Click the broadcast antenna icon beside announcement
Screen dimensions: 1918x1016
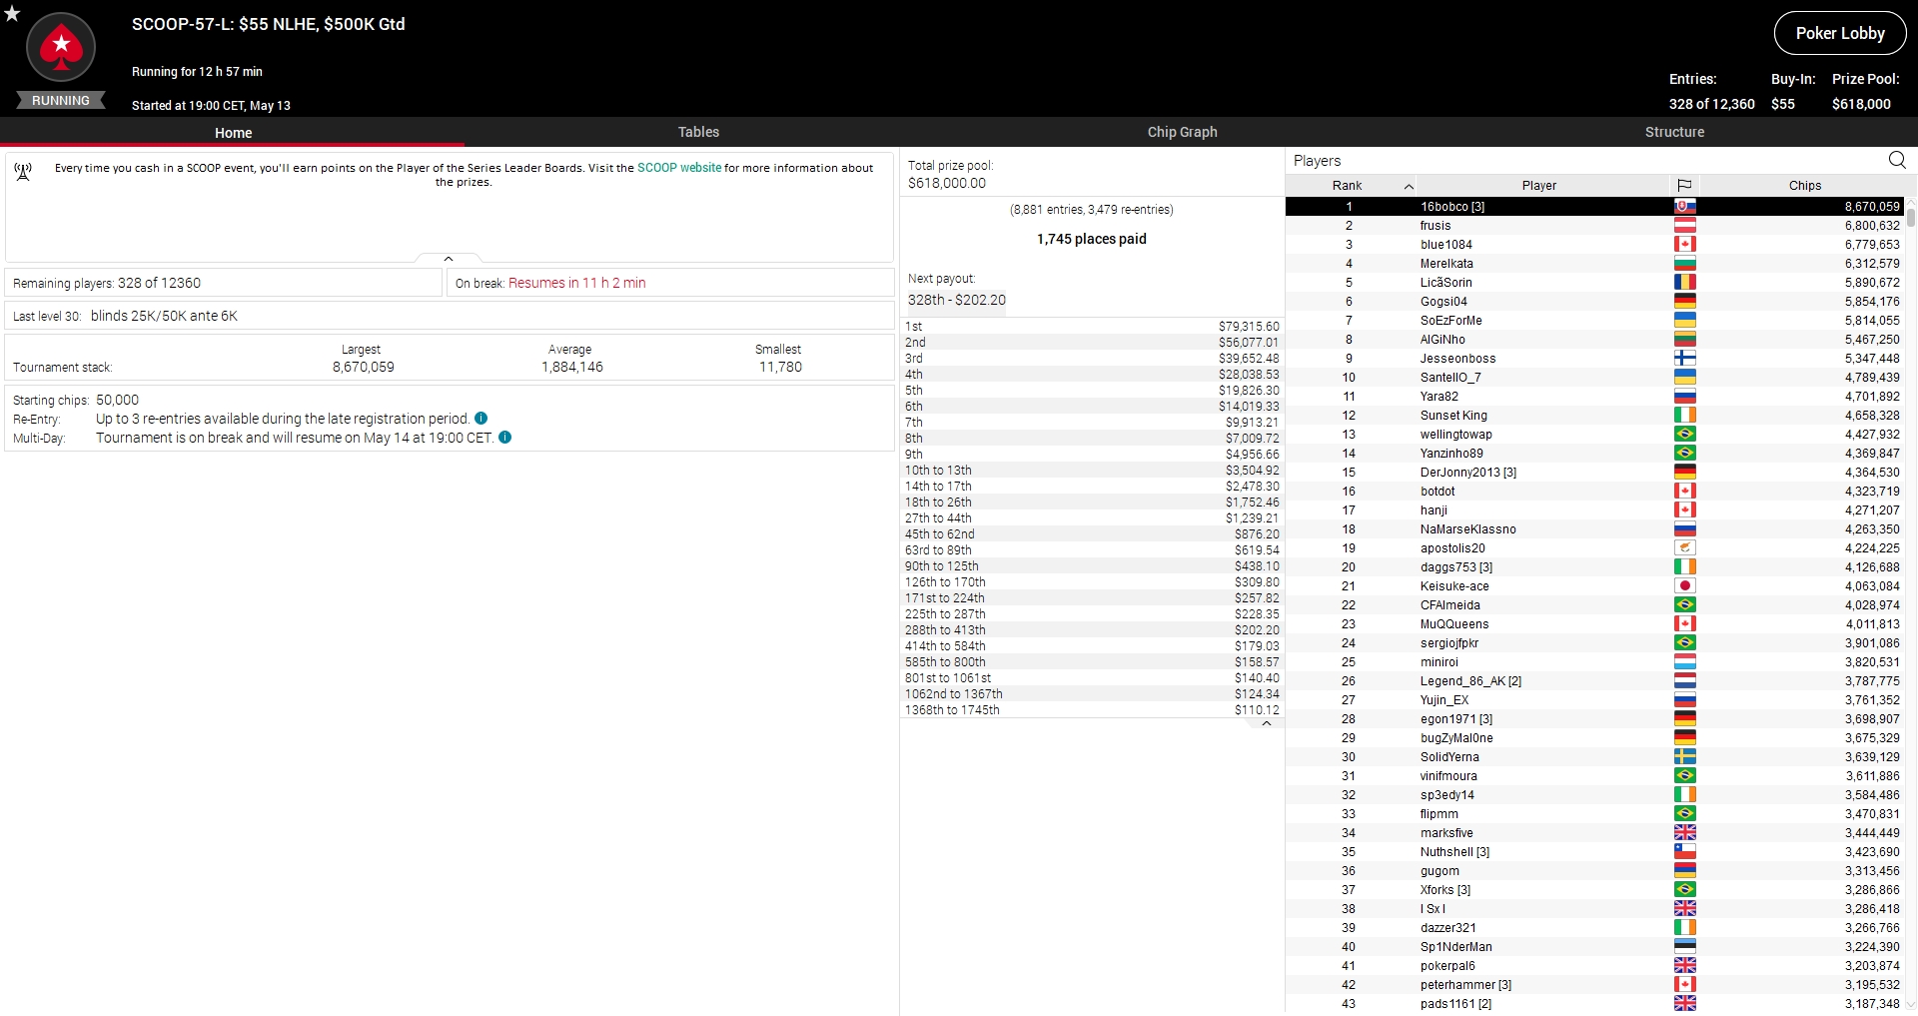[24, 172]
